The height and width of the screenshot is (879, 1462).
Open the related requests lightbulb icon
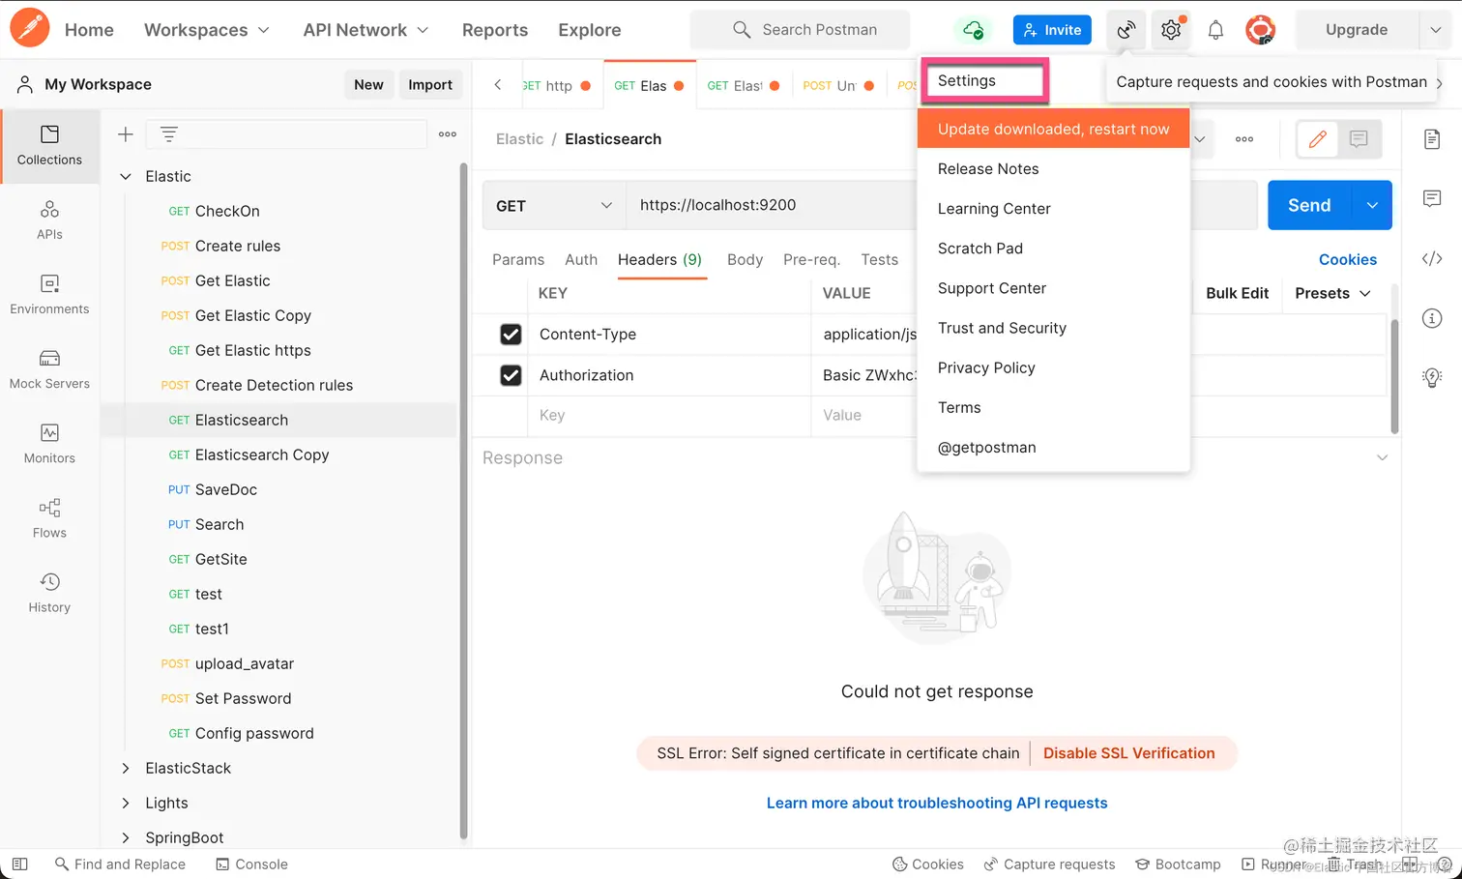point(1432,377)
